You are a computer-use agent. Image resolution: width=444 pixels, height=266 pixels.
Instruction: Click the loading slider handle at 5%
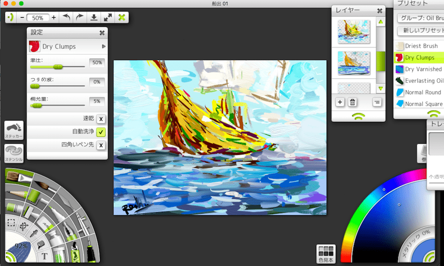[x=36, y=106]
